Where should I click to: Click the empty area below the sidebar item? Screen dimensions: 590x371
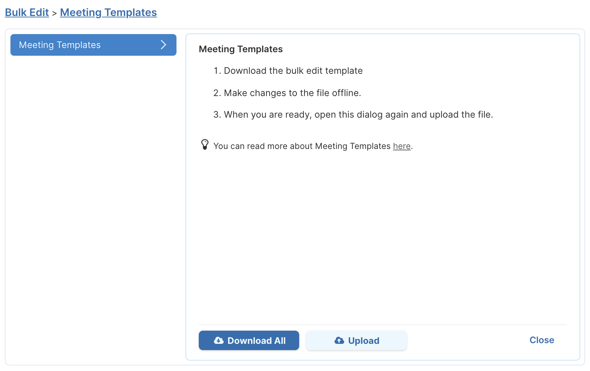[x=93, y=209]
